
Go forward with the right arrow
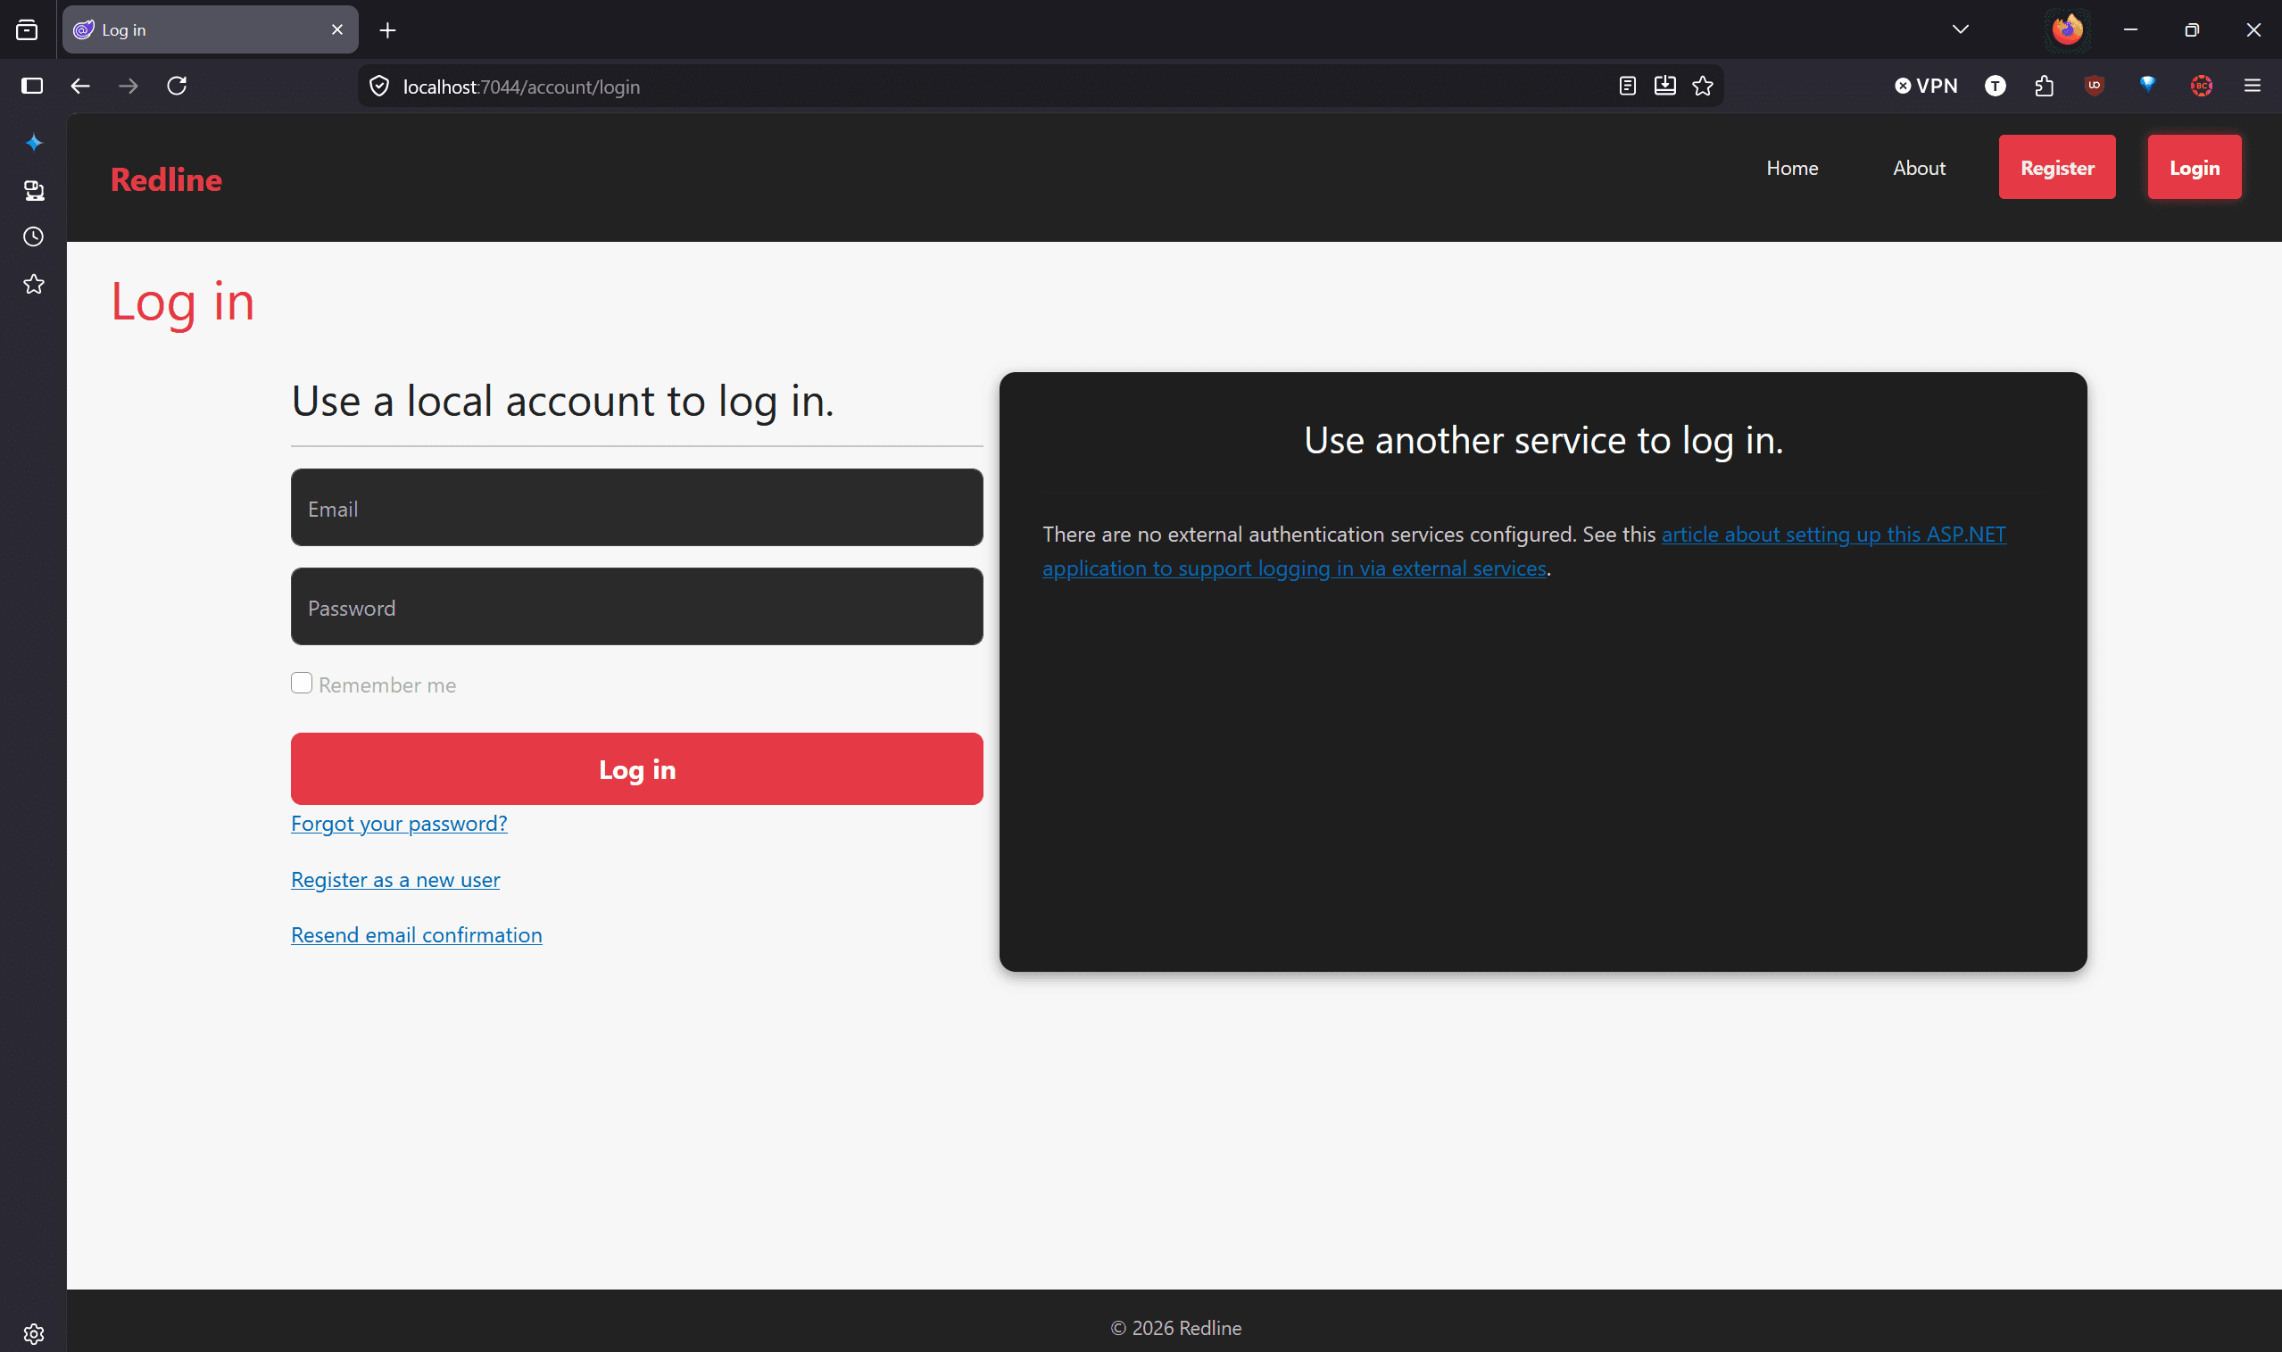129,86
